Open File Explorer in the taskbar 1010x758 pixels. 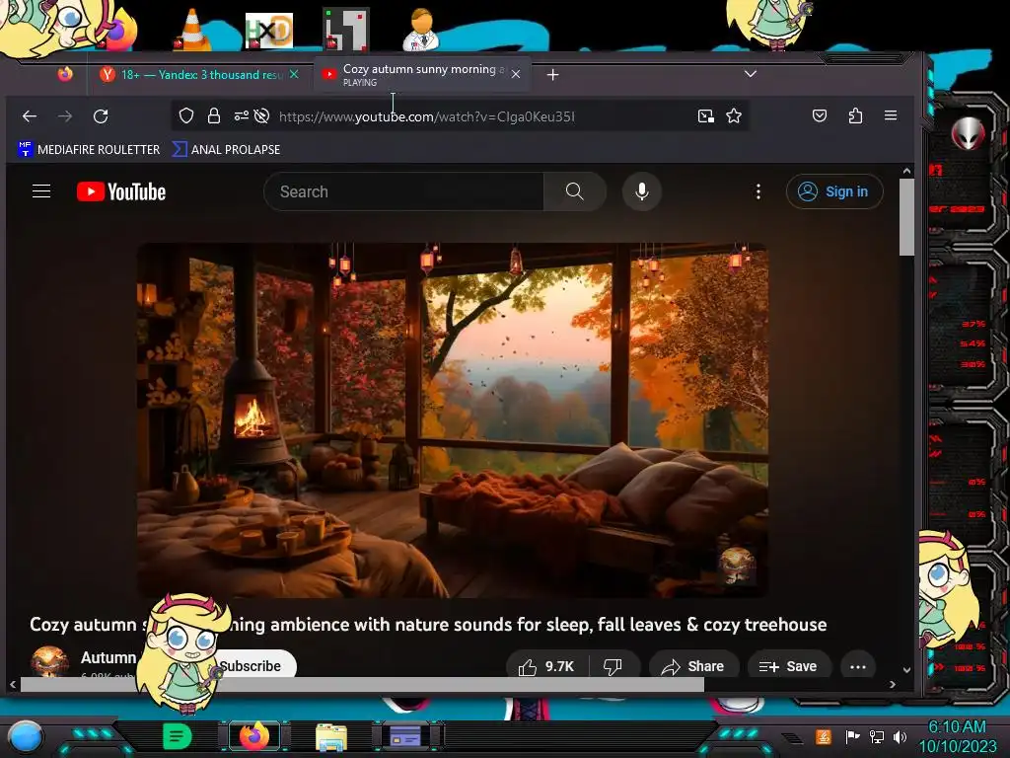[331, 736]
